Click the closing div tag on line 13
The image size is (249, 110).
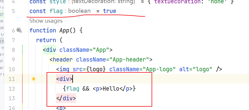66,98
